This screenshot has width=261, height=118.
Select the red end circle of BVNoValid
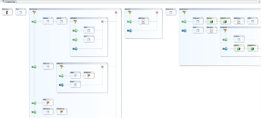(x=102, y=67)
